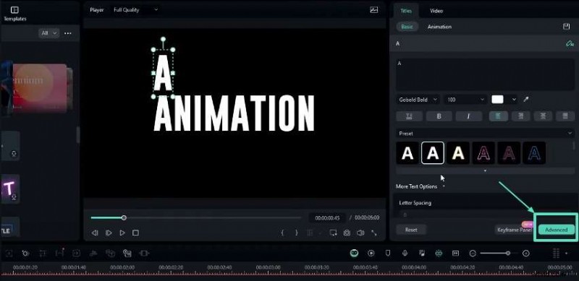Add a marker on the timeline

pos(388,253)
